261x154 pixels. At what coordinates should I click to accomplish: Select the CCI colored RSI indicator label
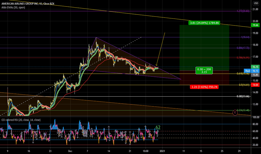point(21,120)
